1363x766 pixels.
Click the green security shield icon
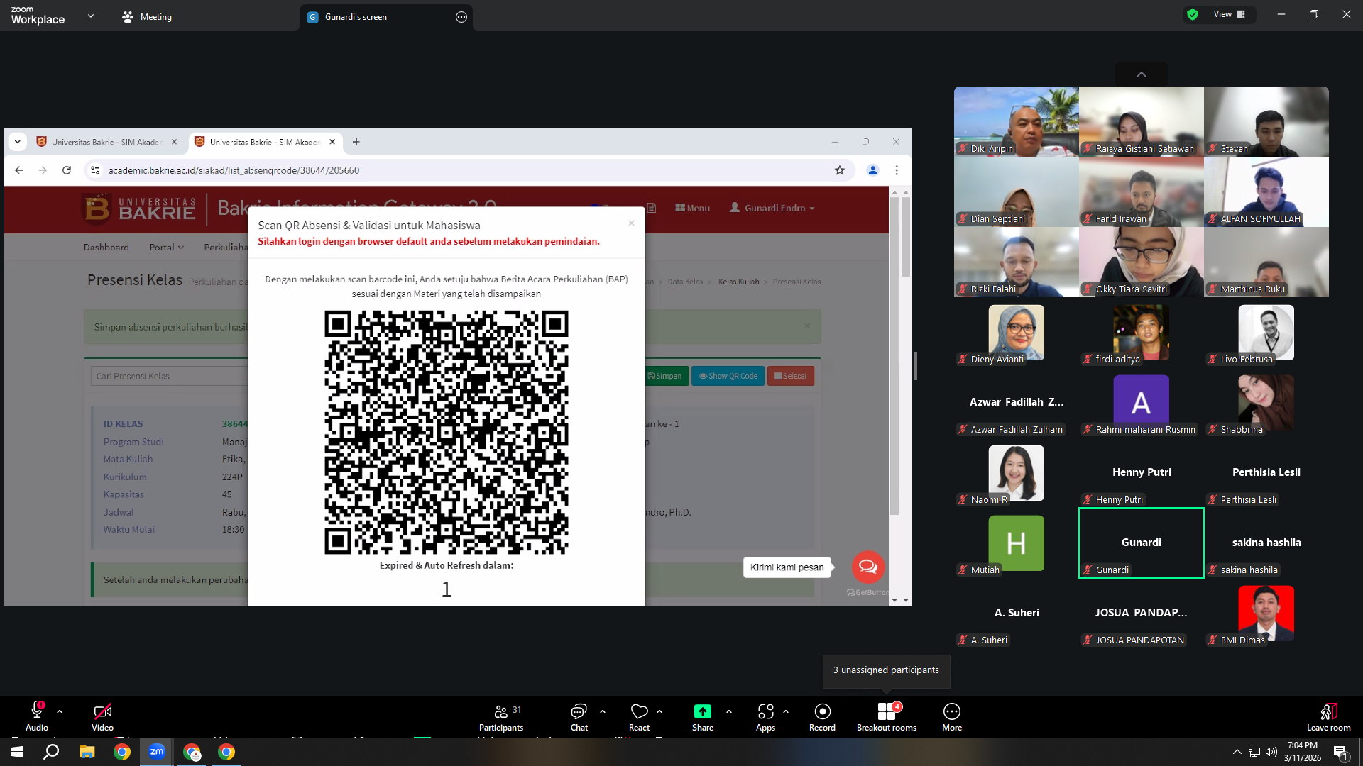[1193, 14]
